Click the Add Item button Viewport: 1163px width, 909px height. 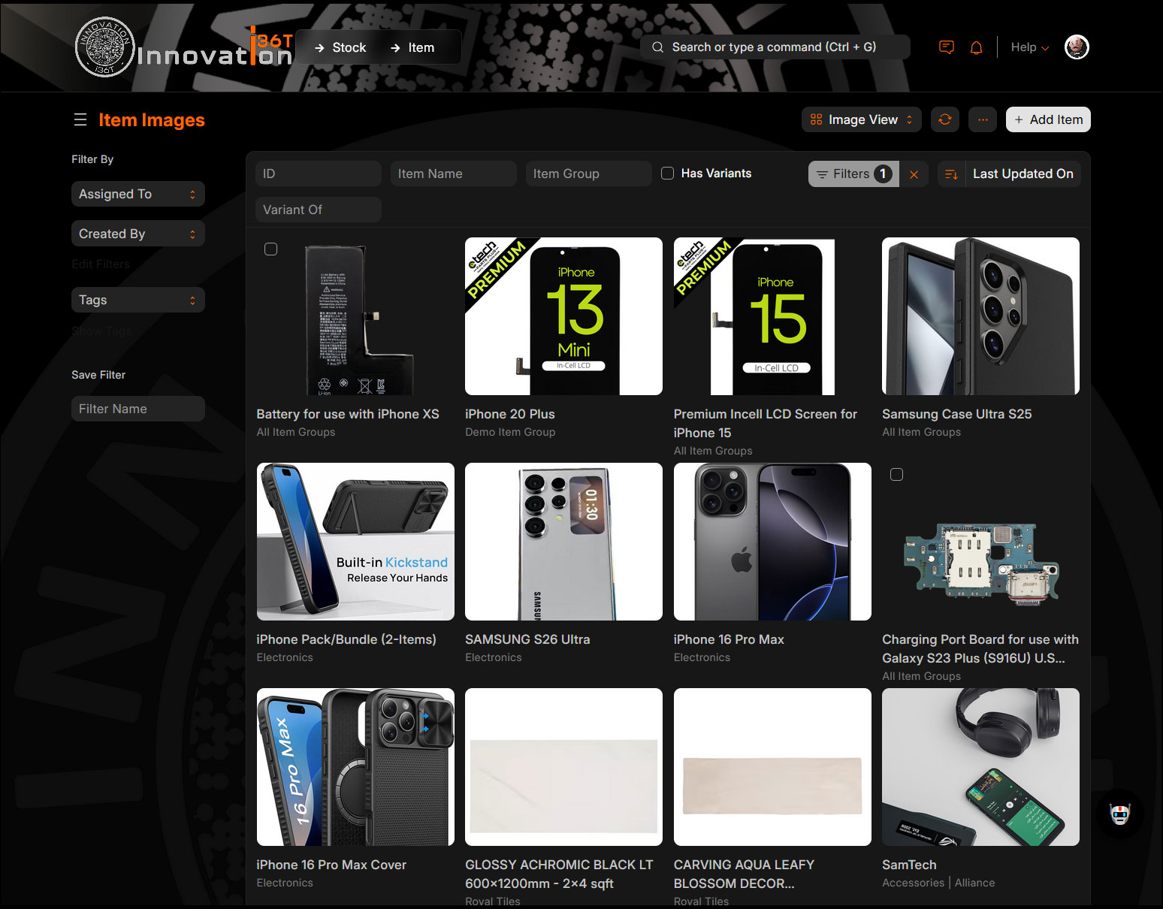[x=1047, y=119]
